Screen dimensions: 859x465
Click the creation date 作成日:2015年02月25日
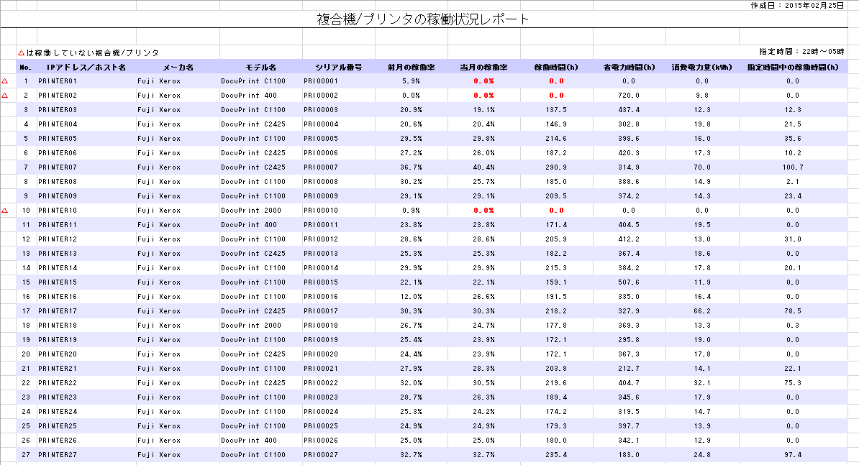coord(797,6)
